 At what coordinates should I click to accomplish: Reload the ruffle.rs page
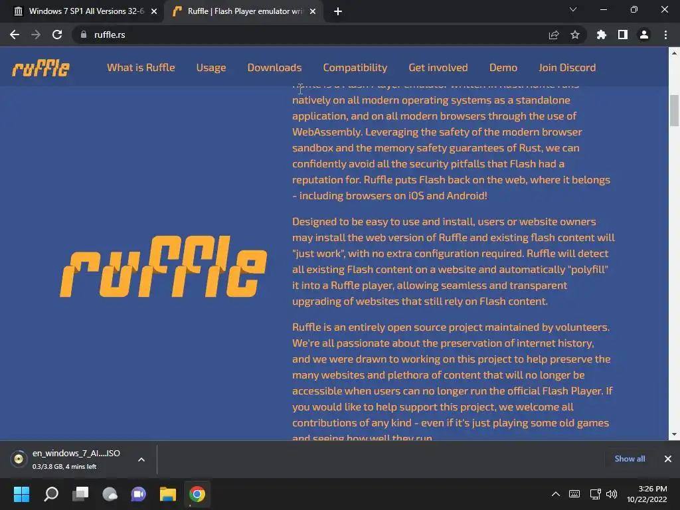point(57,35)
